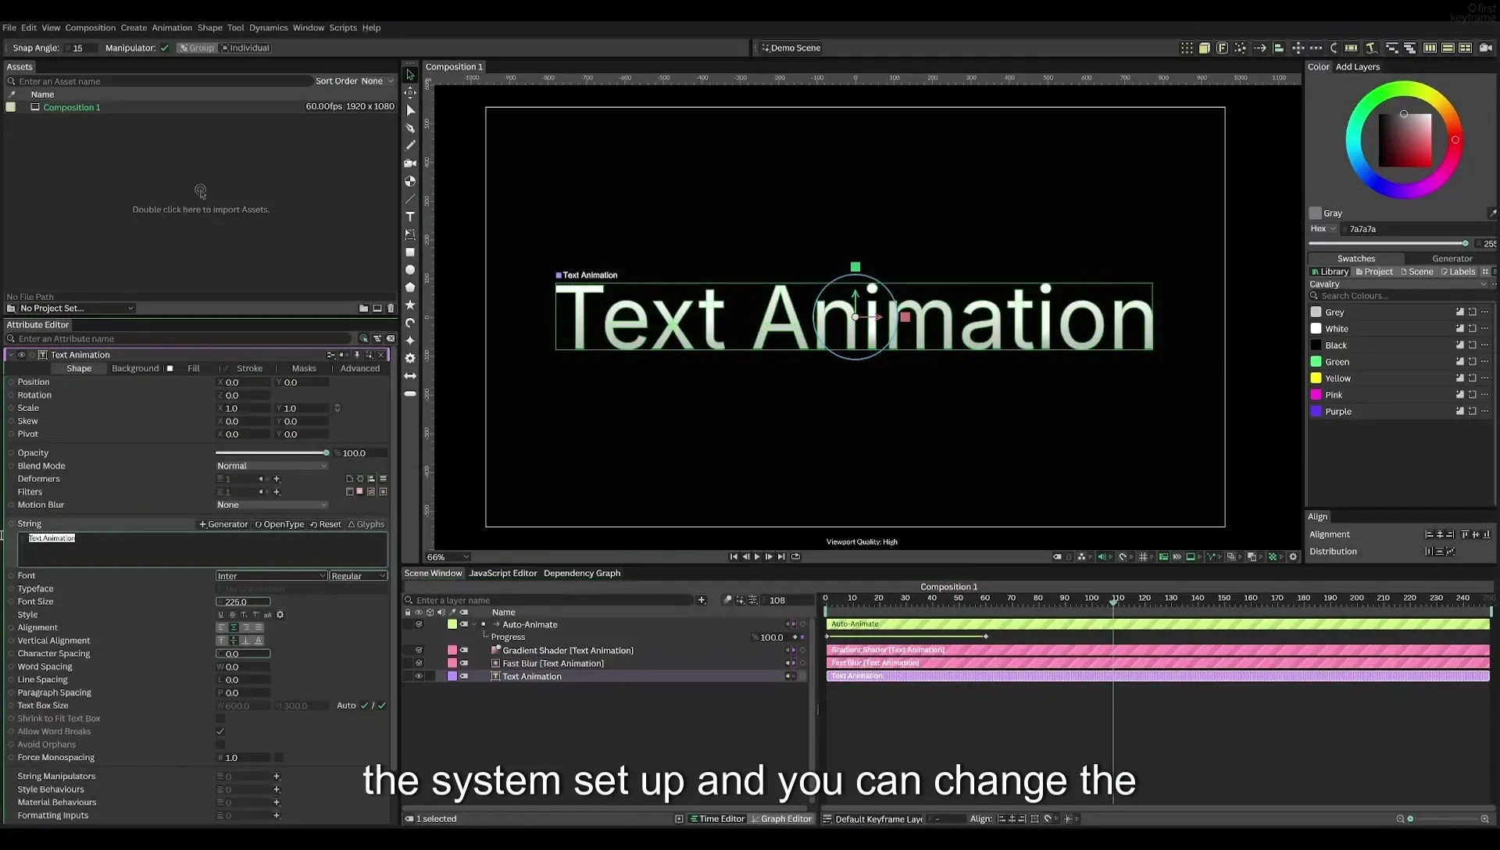Viewport: 1500px width, 850px height.
Task: Select the Pencil tool
Action: tap(410, 145)
